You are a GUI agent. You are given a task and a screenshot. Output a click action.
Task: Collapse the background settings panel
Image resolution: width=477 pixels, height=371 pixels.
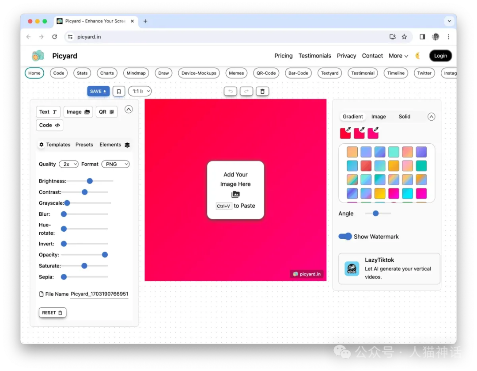tap(431, 117)
